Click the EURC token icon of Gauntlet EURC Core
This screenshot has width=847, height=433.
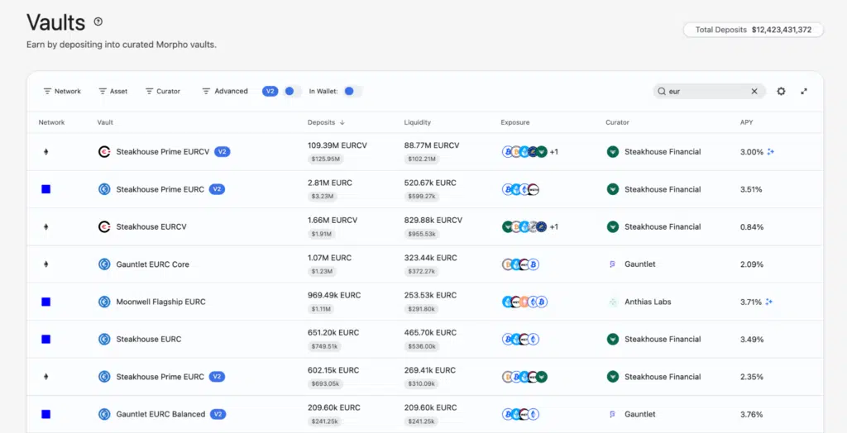click(x=104, y=264)
